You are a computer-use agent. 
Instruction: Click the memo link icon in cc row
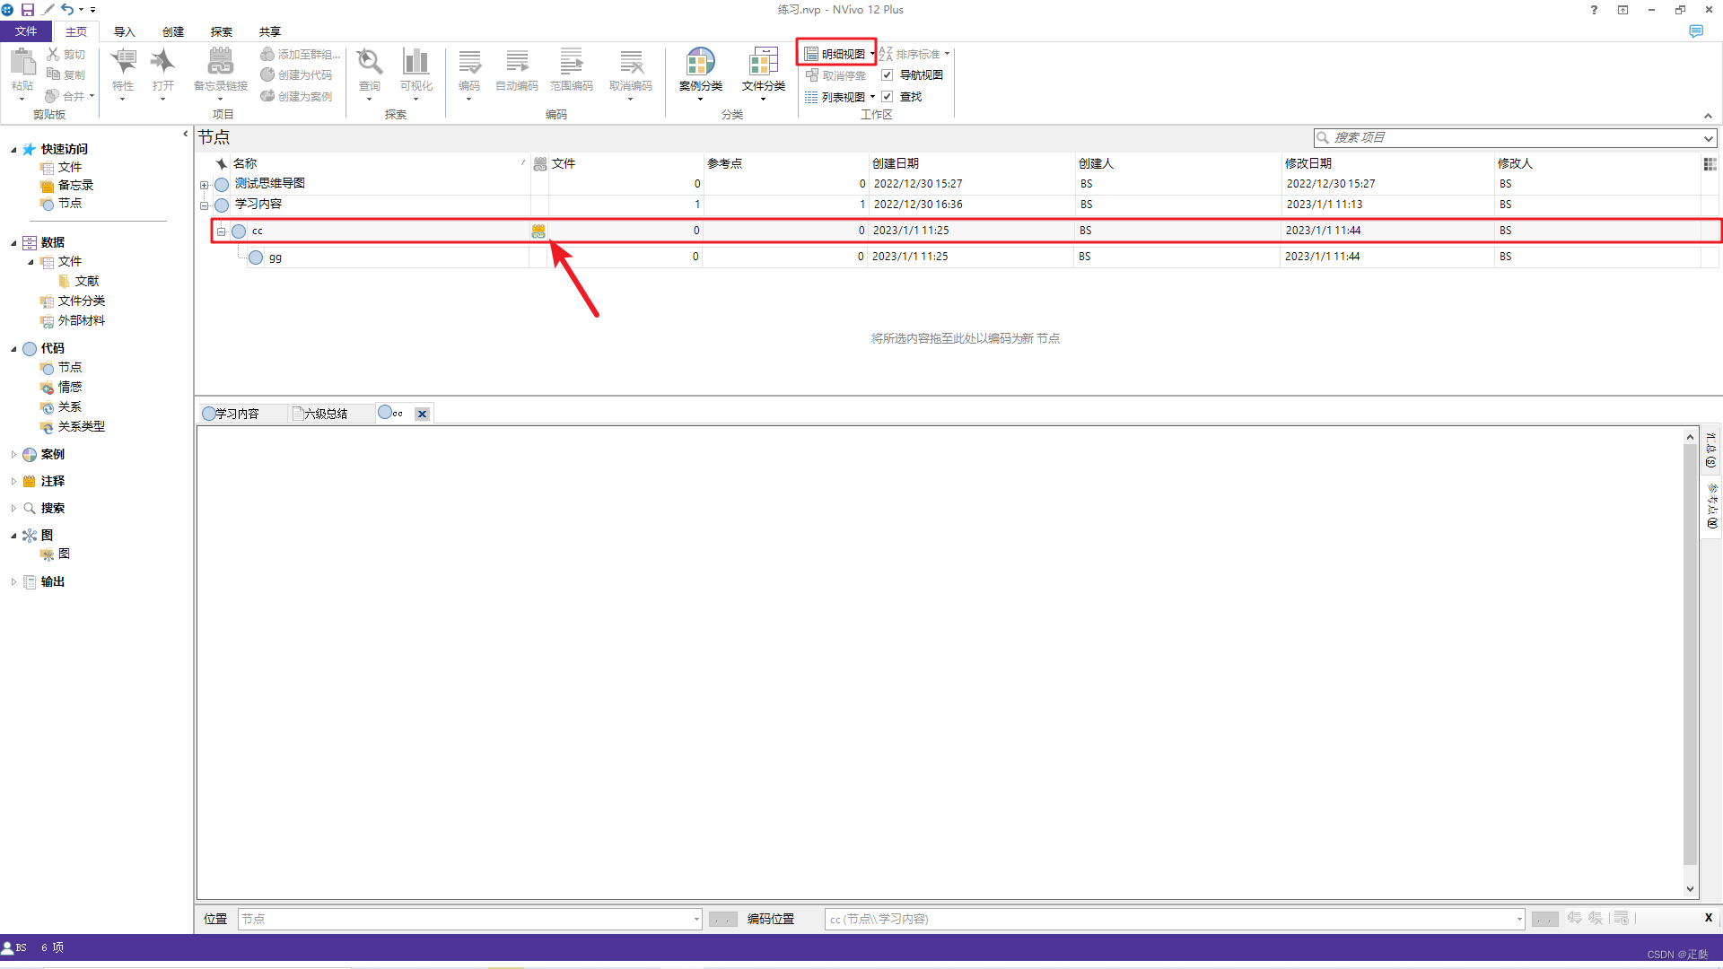click(538, 231)
